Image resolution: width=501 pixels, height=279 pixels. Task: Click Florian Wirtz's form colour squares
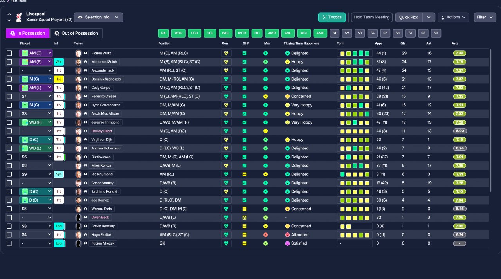[355, 53]
